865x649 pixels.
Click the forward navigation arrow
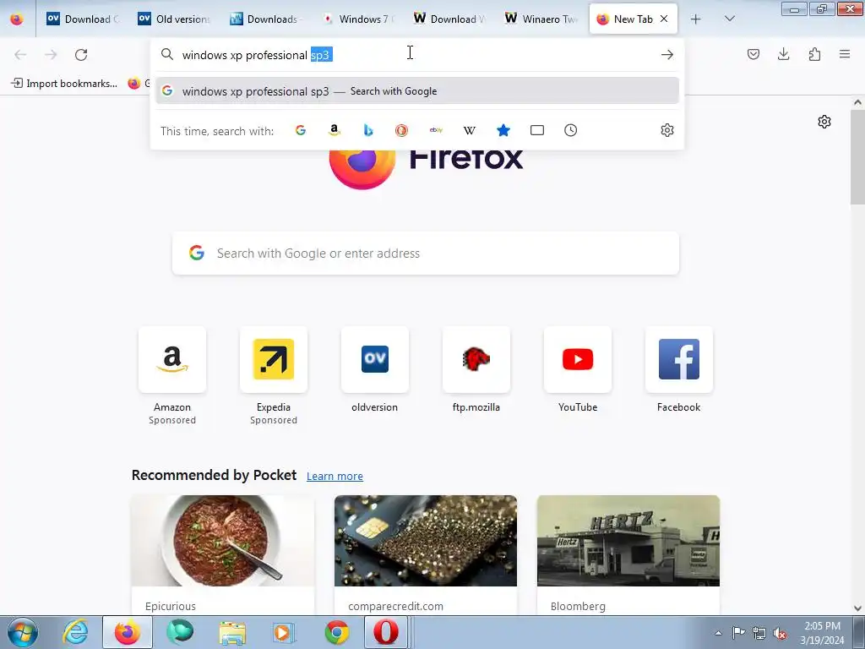[x=51, y=55]
